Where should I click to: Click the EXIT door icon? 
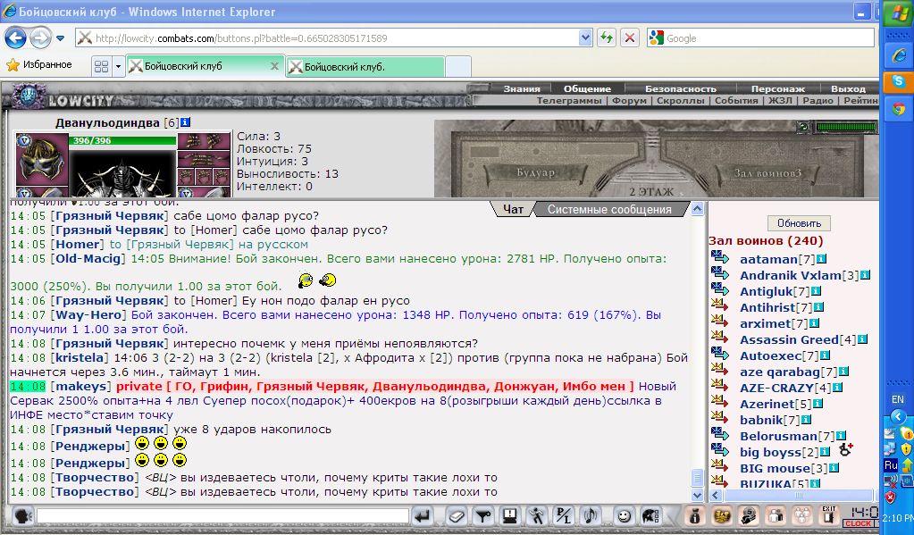tap(829, 515)
